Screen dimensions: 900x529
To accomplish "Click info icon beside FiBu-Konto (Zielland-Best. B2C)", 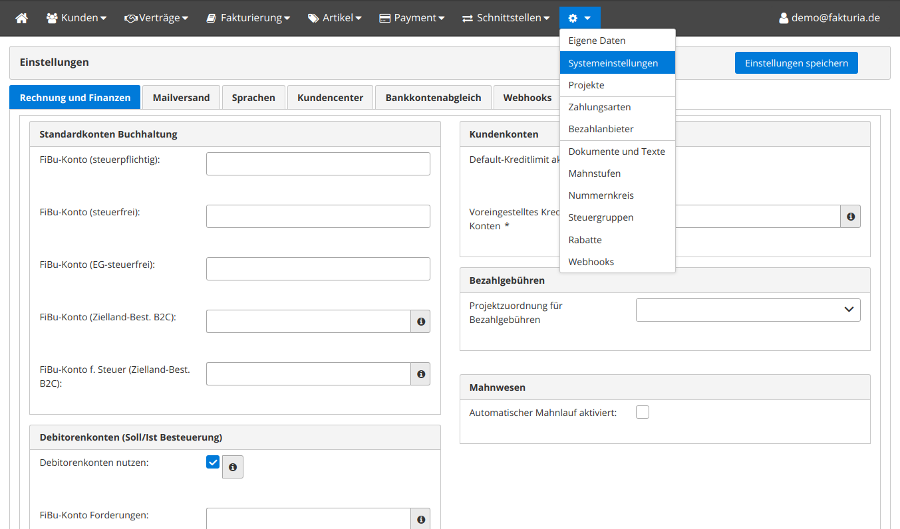I will tap(420, 321).
